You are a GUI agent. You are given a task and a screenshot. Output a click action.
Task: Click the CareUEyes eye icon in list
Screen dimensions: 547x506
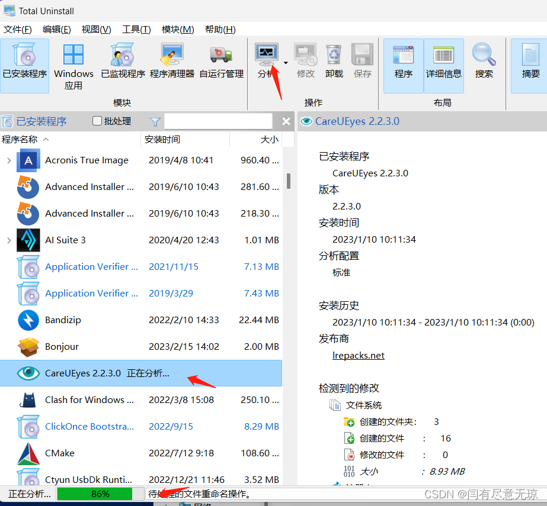28,373
